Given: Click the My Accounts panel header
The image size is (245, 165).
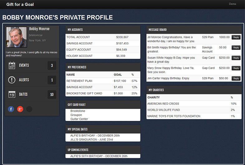Looking at the screenshot, I should click(103, 30).
